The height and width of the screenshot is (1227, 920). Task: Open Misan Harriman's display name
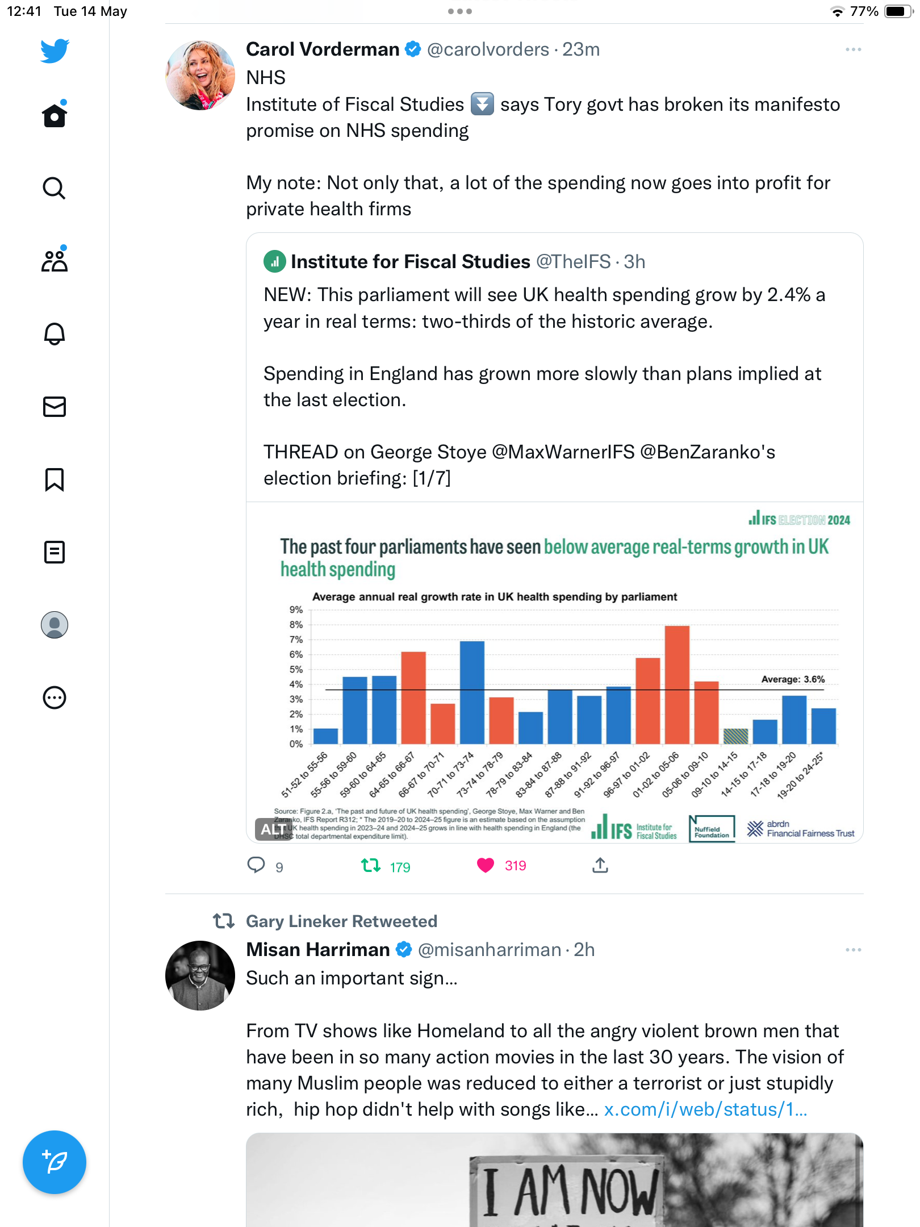pos(318,950)
